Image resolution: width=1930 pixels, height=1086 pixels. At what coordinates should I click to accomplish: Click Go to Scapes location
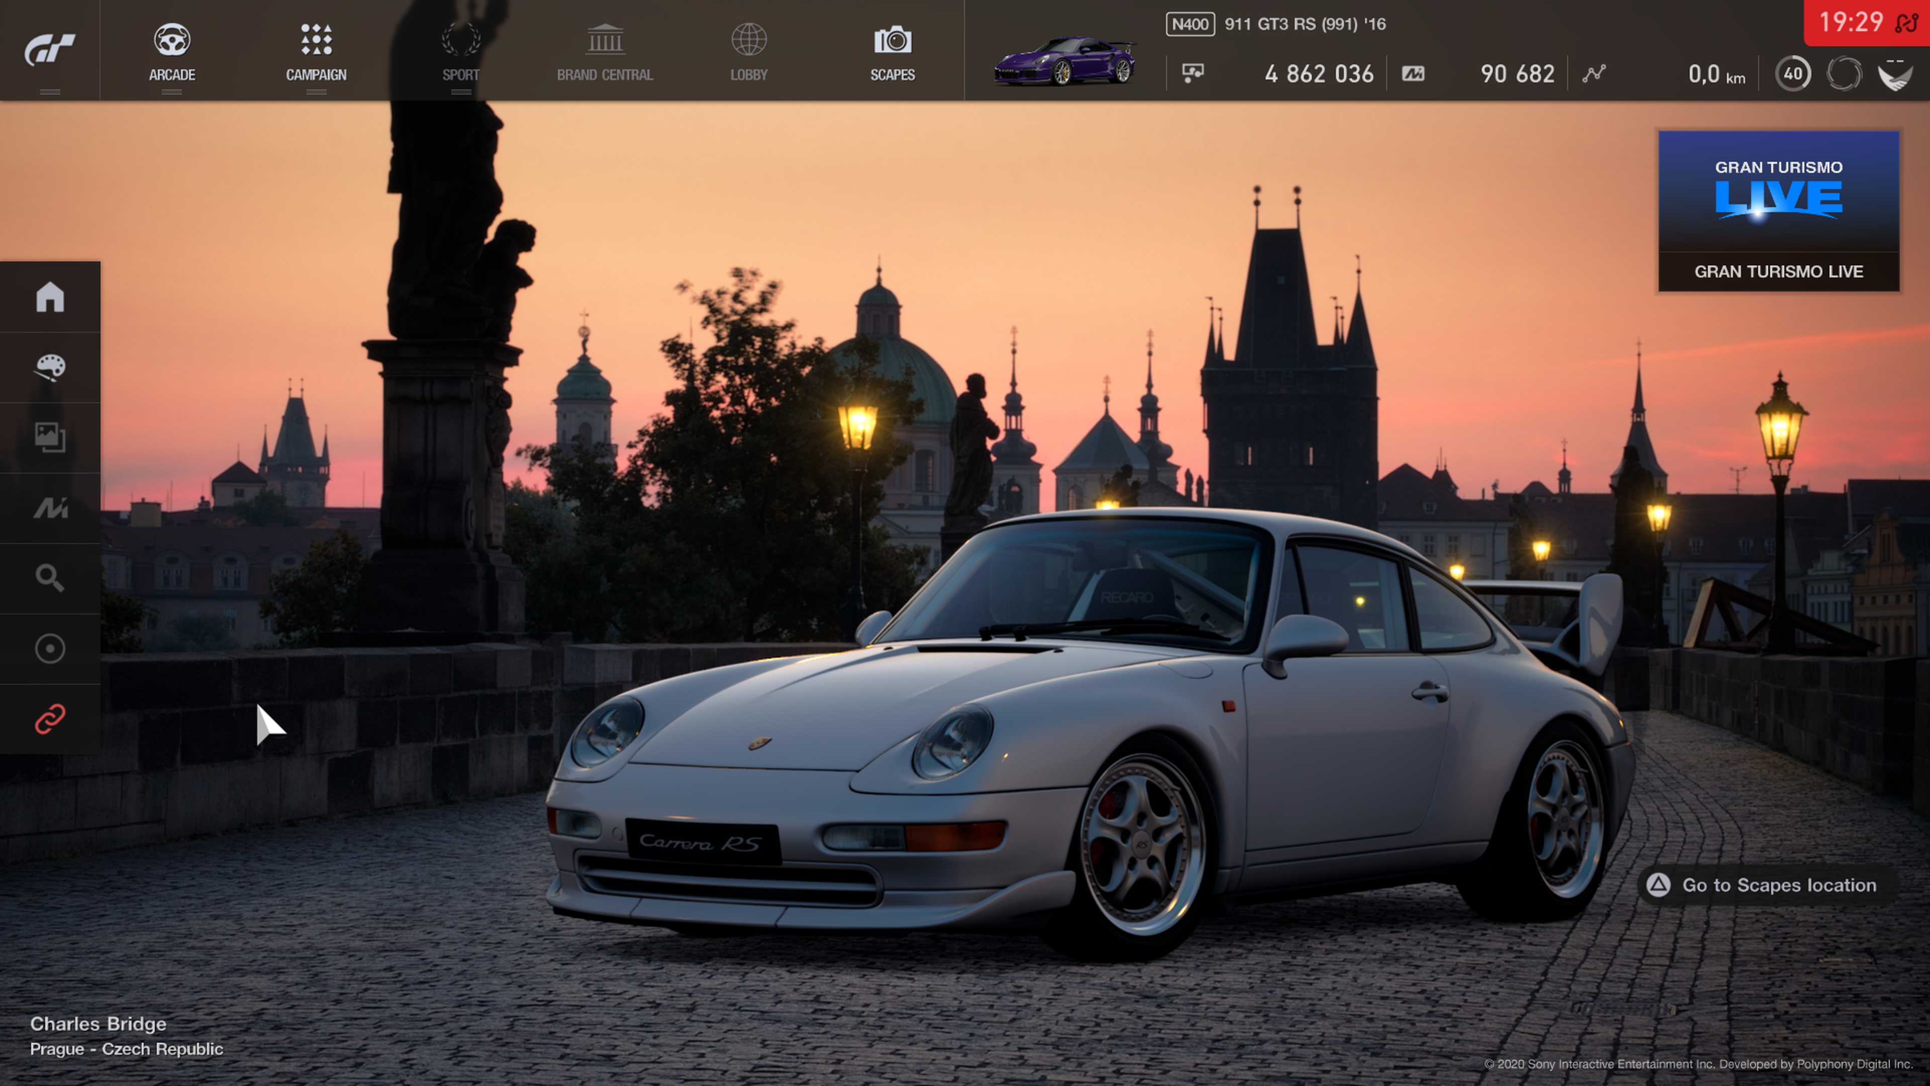[1769, 885]
